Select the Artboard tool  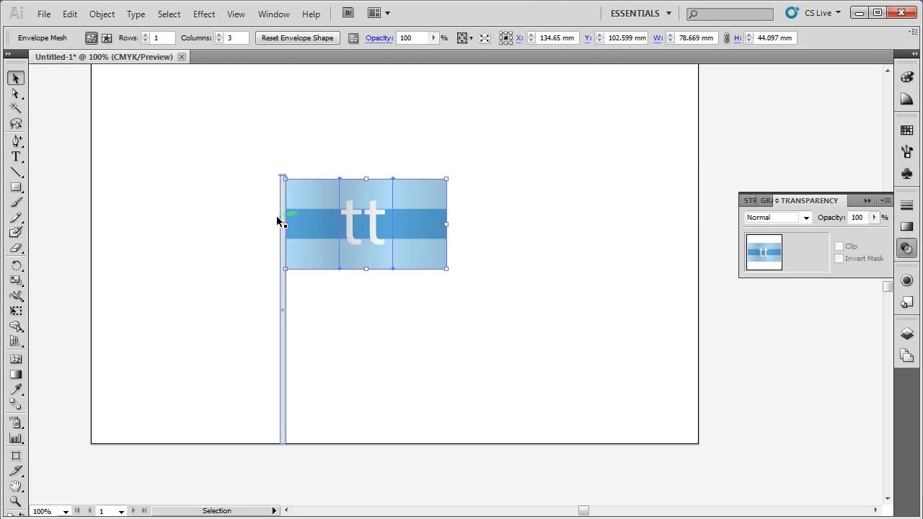tap(16, 456)
